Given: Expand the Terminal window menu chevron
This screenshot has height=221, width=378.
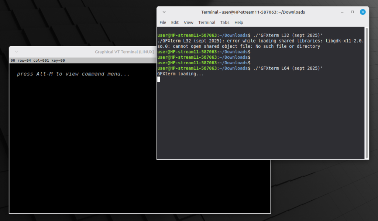Looking at the screenshot, I should 164,12.
